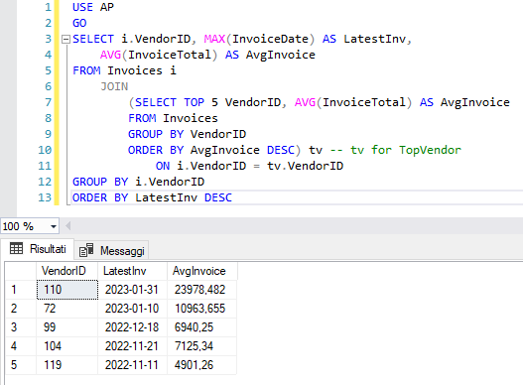Click the zoom percentage text field
Image resolution: width=523 pixels, height=385 pixels.
(25, 226)
